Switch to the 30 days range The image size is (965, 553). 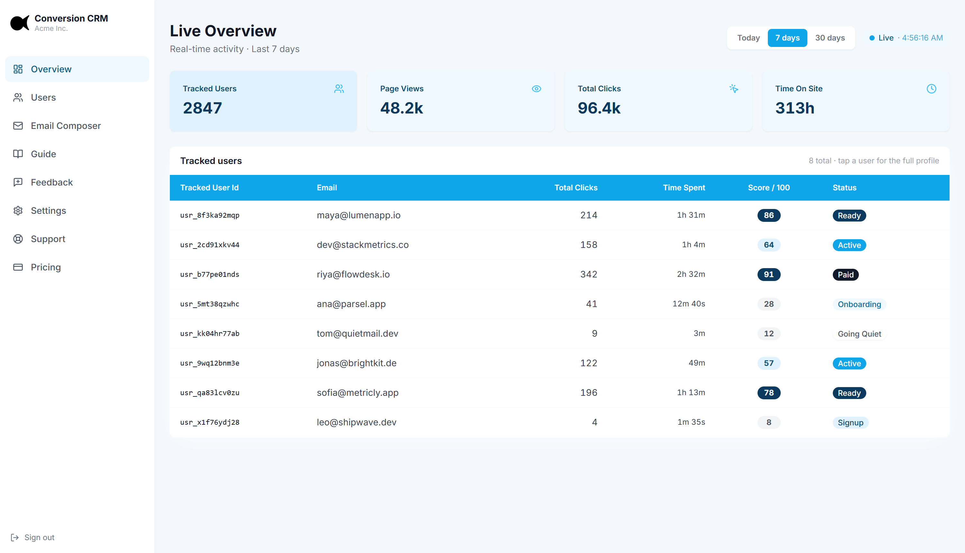[830, 38]
